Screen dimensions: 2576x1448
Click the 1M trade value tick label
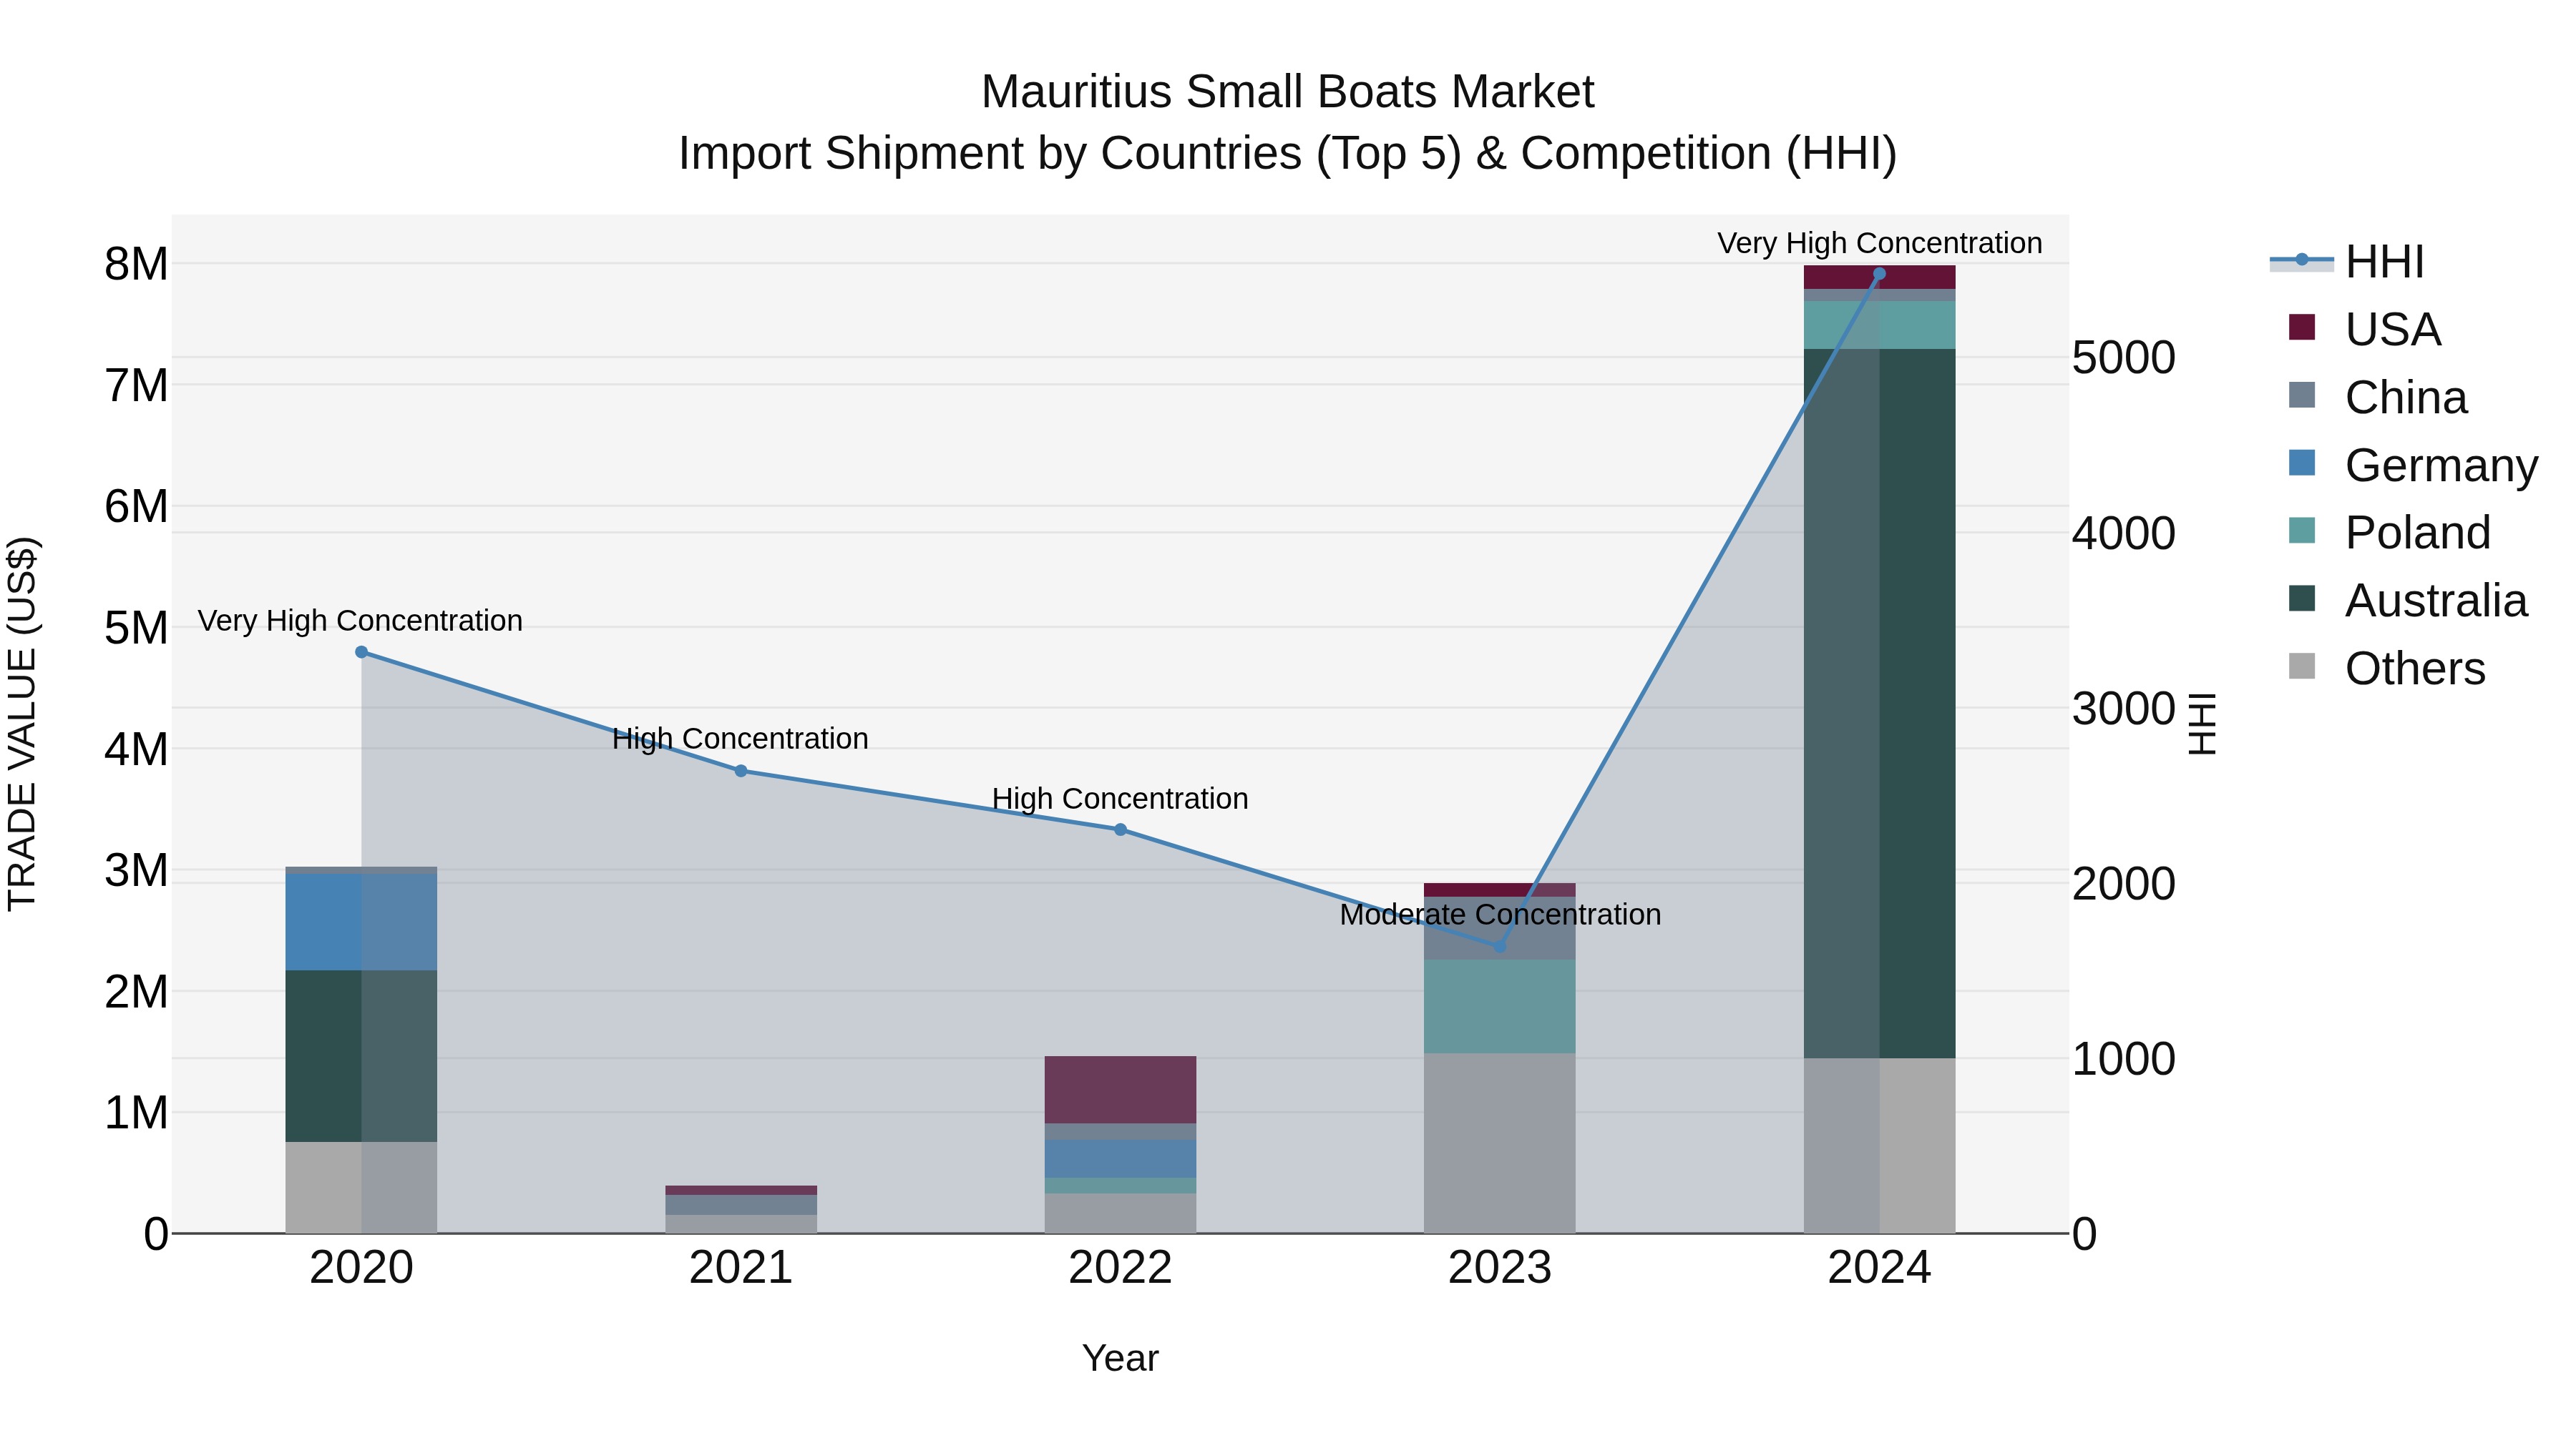(x=136, y=1113)
